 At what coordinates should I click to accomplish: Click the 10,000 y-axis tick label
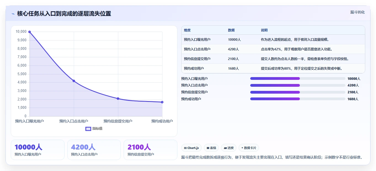pyautogui.click(x=21, y=32)
